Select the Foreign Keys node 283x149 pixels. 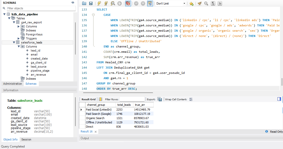[x=34, y=34]
